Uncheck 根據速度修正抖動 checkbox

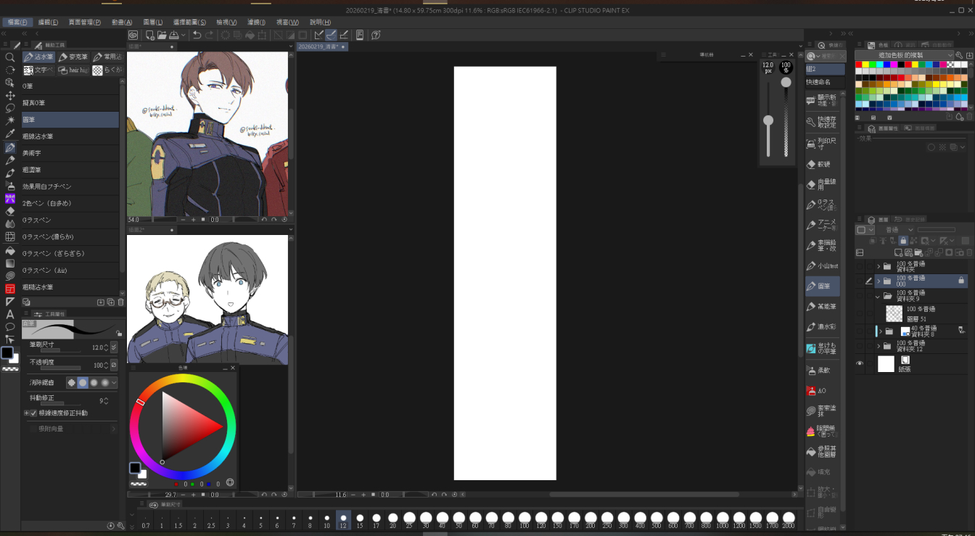[x=33, y=413]
